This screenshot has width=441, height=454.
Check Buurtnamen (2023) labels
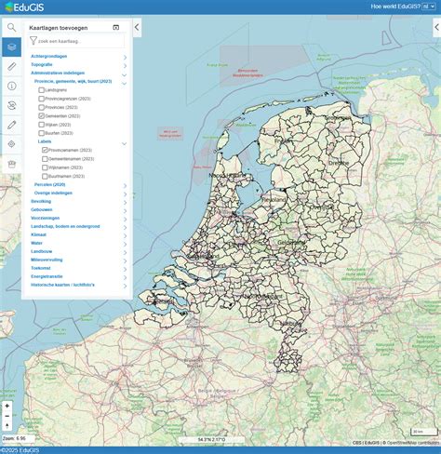pyautogui.click(x=45, y=176)
